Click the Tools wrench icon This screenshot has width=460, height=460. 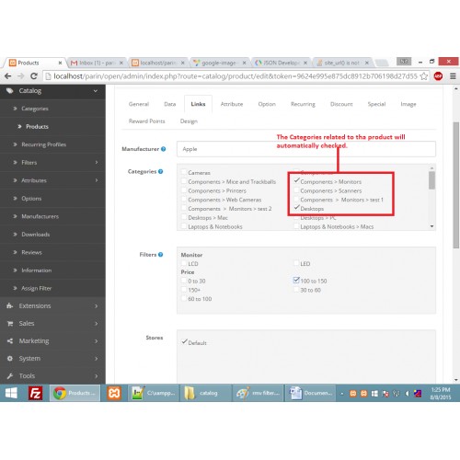(x=10, y=376)
